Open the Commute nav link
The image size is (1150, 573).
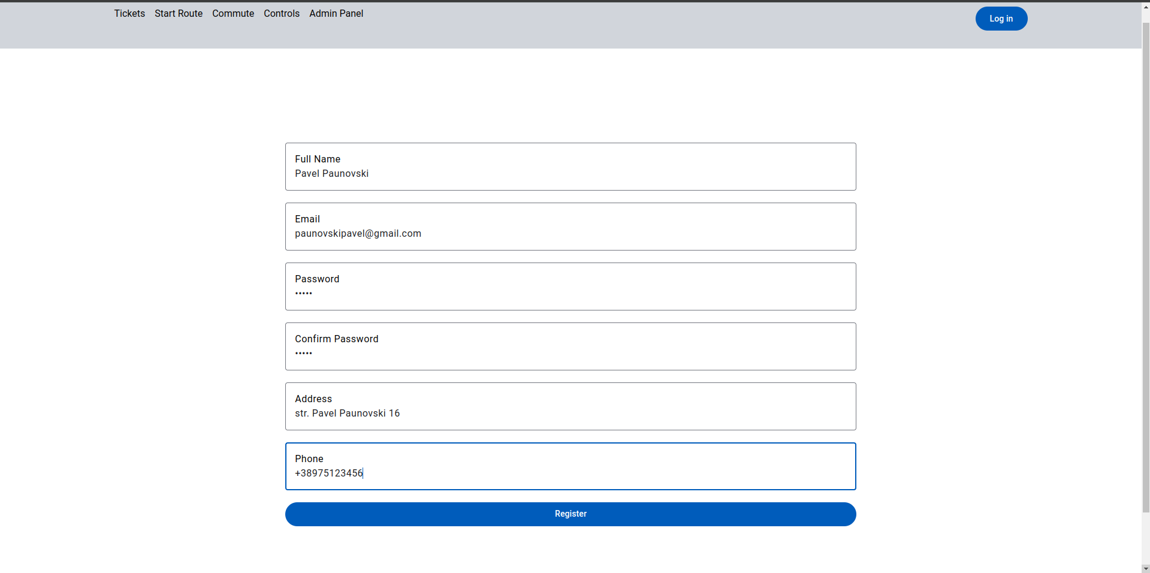(233, 13)
